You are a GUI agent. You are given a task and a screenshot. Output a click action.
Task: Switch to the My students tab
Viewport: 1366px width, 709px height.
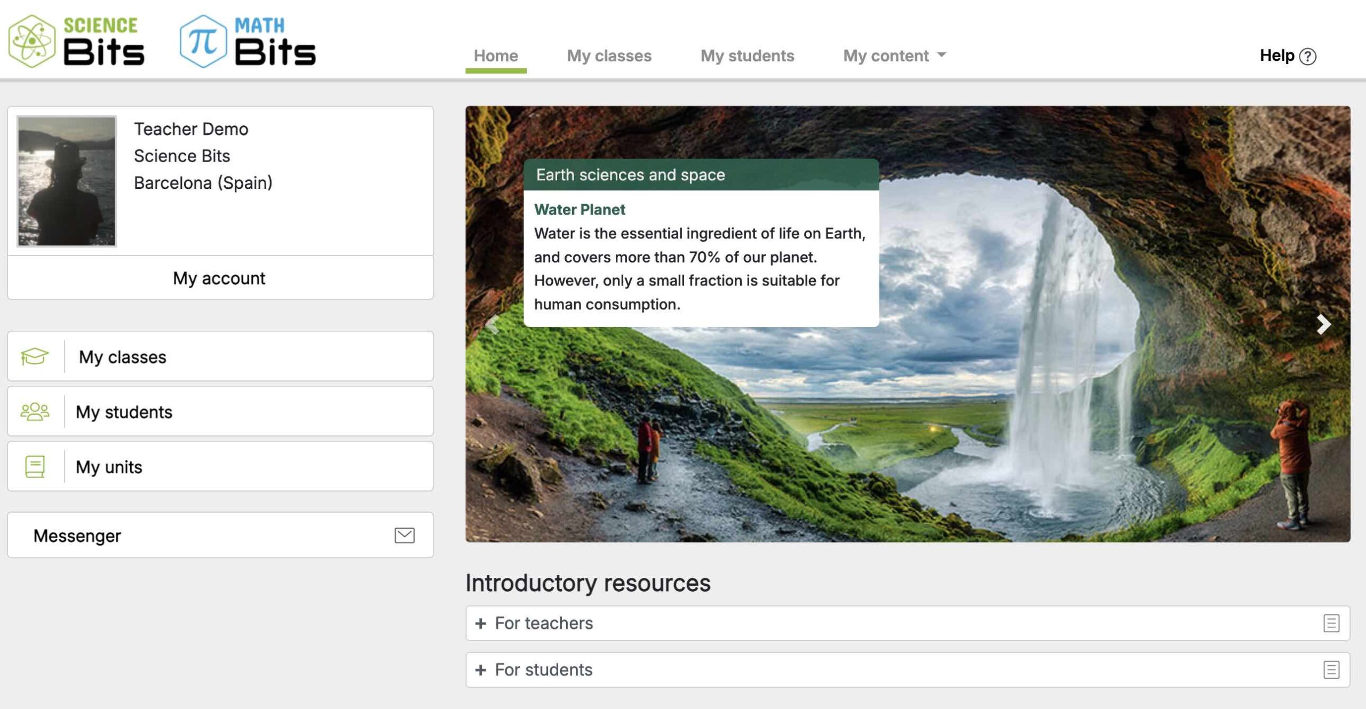coord(747,55)
